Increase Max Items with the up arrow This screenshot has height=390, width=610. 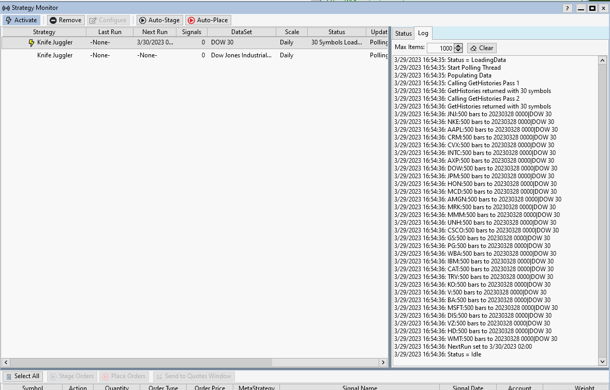click(x=458, y=46)
